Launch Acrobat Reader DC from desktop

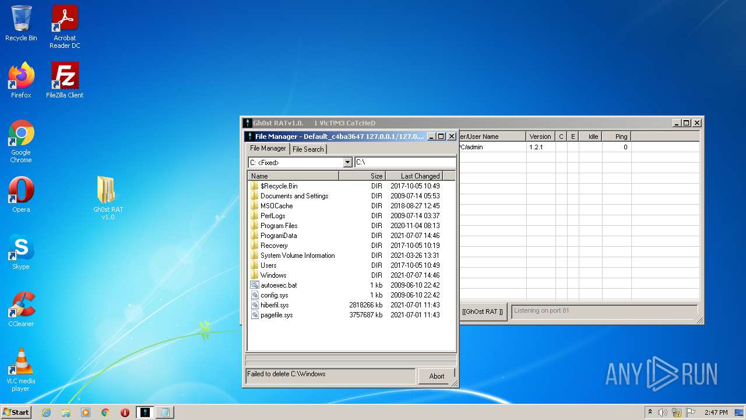click(x=65, y=27)
